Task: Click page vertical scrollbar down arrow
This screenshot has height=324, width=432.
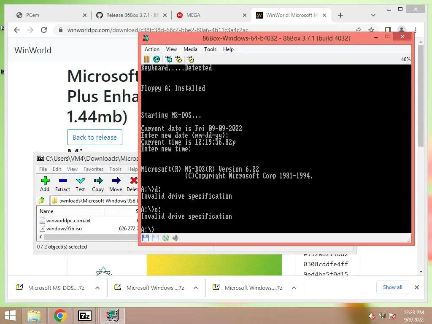Action: pyautogui.click(x=421, y=272)
